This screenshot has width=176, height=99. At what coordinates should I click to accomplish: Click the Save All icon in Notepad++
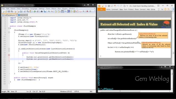(x=12, y=11)
